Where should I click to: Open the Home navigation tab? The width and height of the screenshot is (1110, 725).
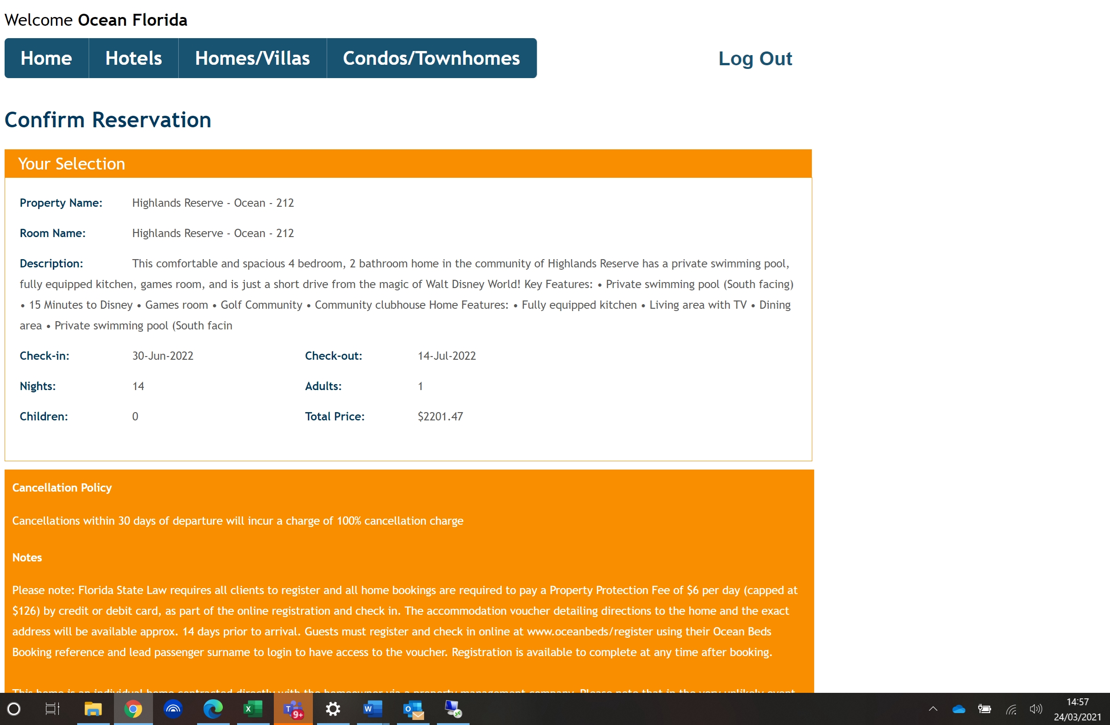46,58
